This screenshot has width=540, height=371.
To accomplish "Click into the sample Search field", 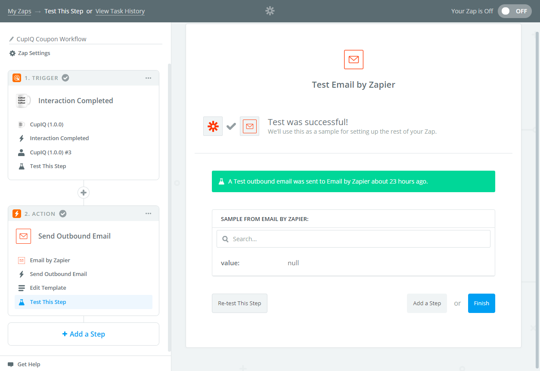I will click(x=354, y=239).
